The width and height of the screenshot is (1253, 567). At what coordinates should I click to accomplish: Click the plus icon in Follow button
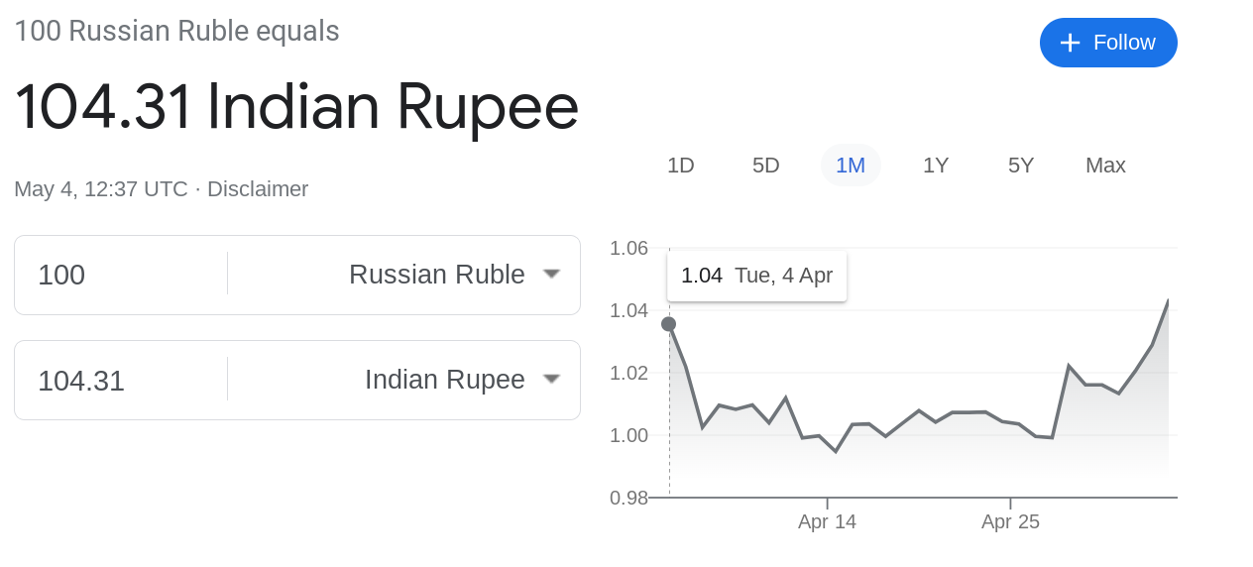(1070, 43)
